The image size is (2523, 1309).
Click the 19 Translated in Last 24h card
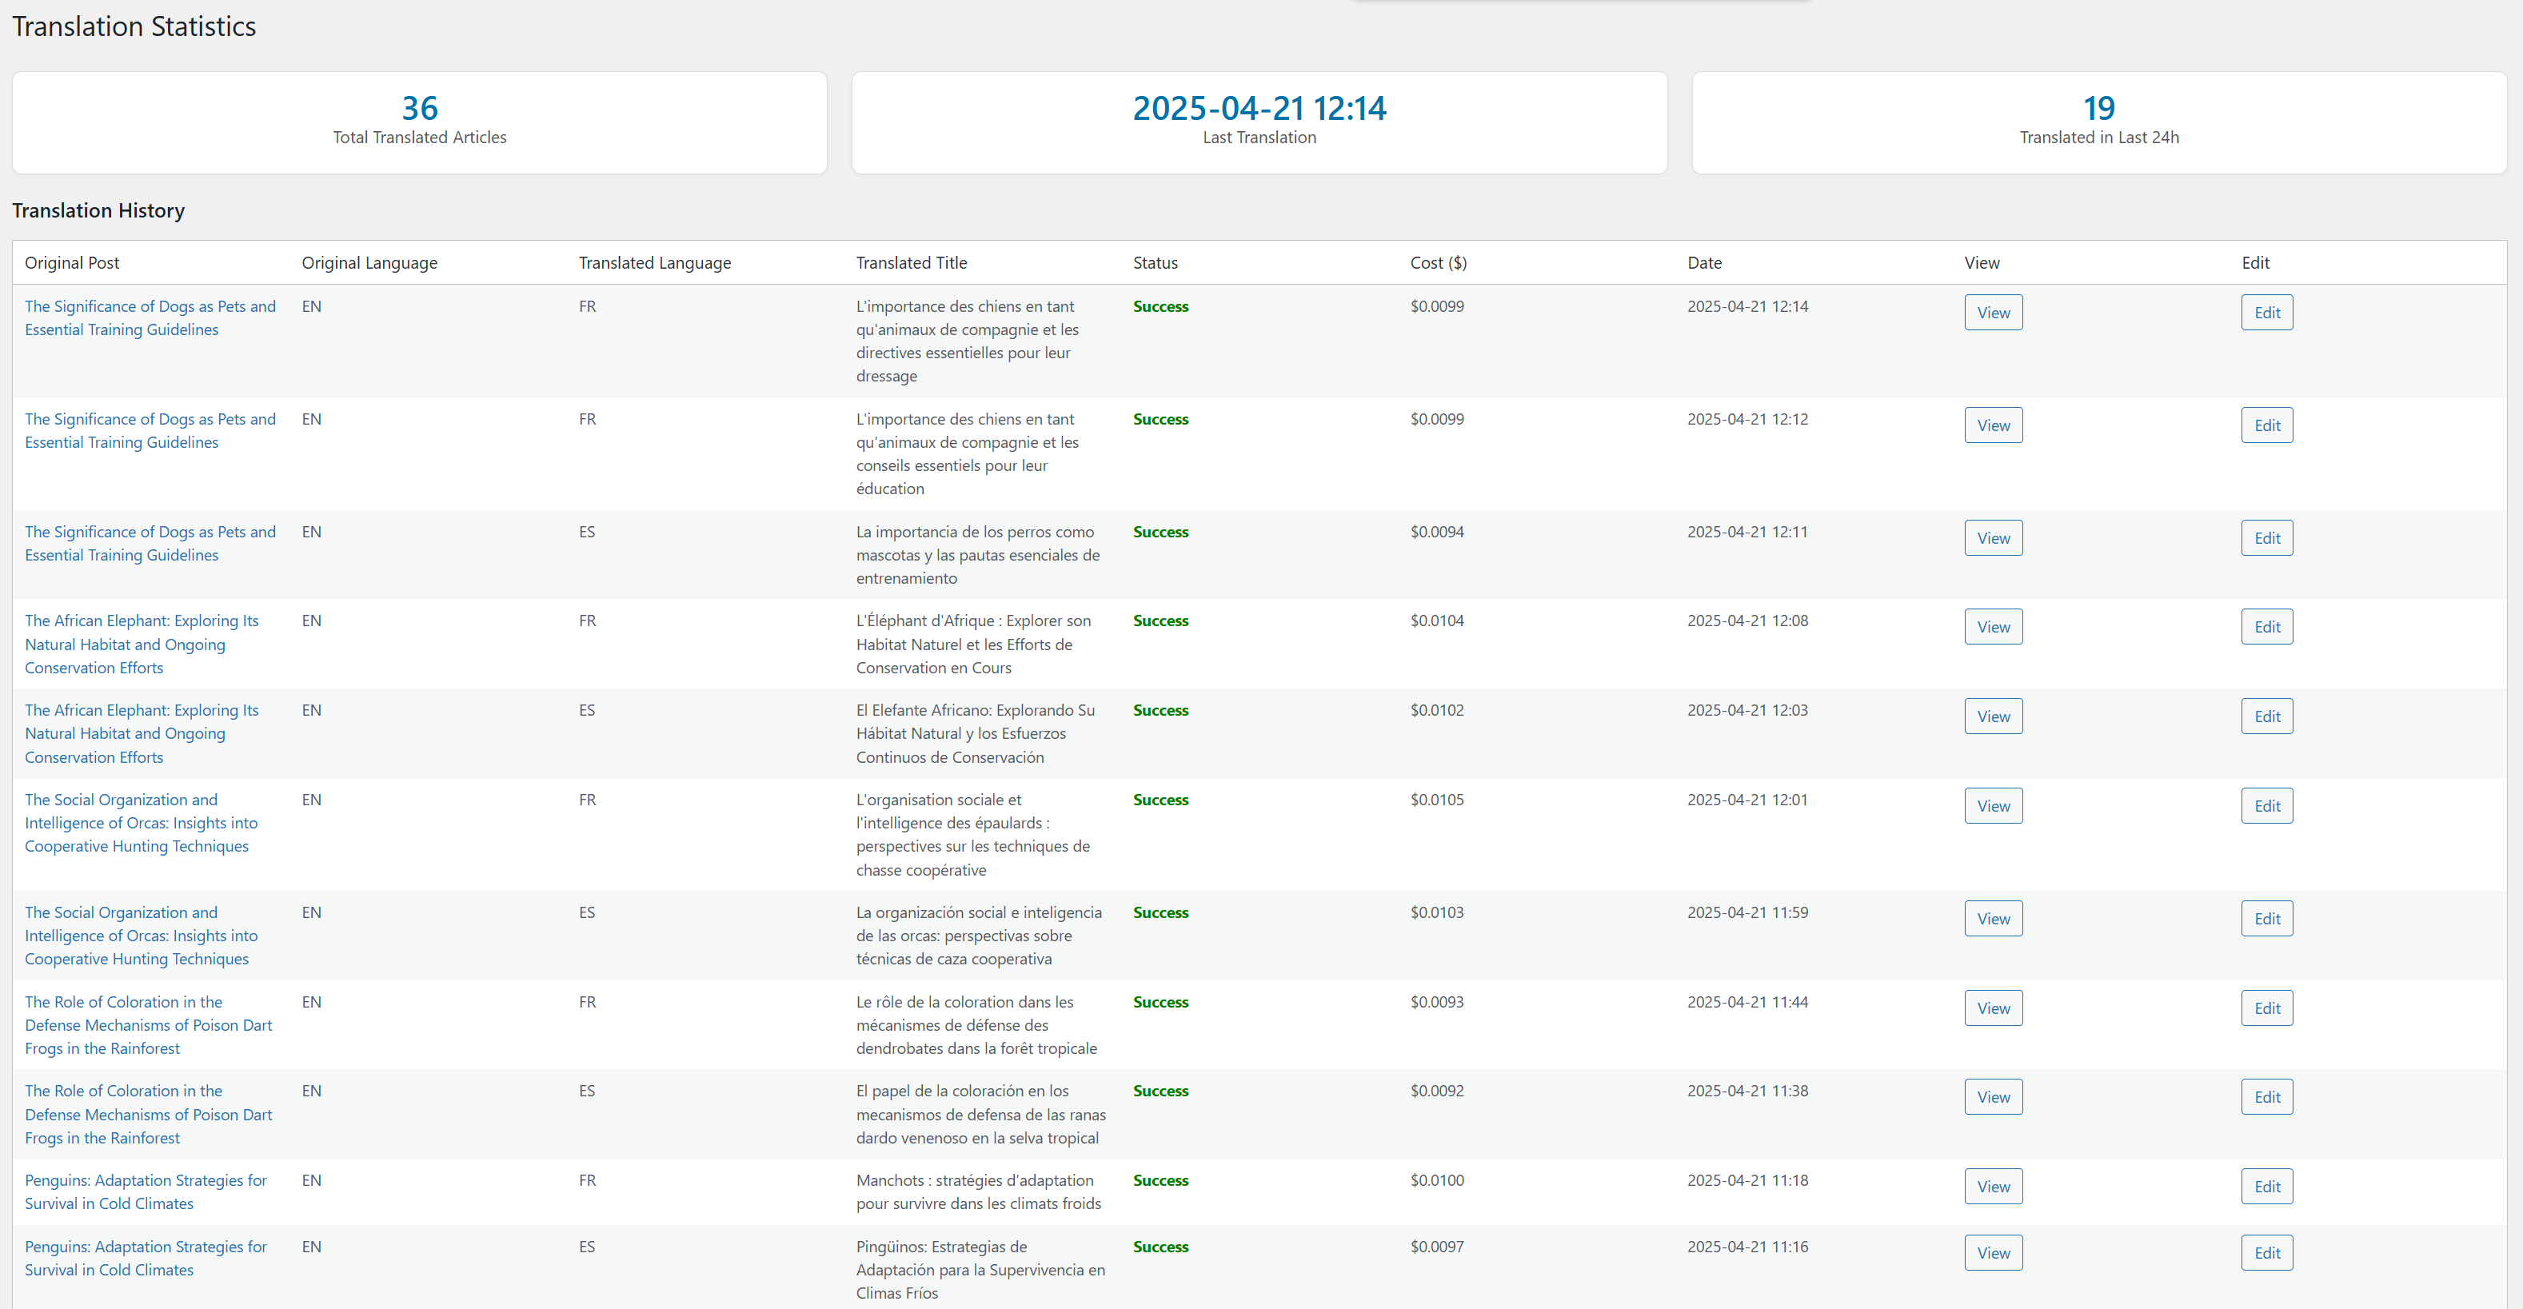pyautogui.click(x=2099, y=122)
